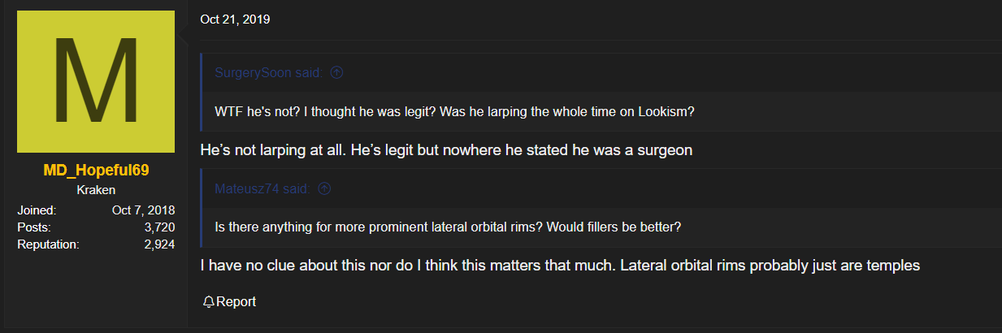The image size is (1002, 333).
Task: Click the Oct 21, 2019 post date
Action: (235, 19)
